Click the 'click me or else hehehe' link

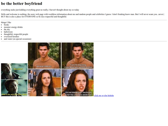(104, 96)
